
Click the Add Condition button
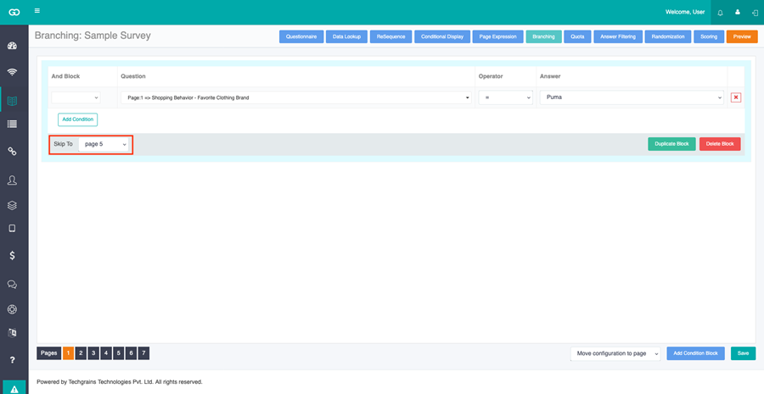point(78,119)
